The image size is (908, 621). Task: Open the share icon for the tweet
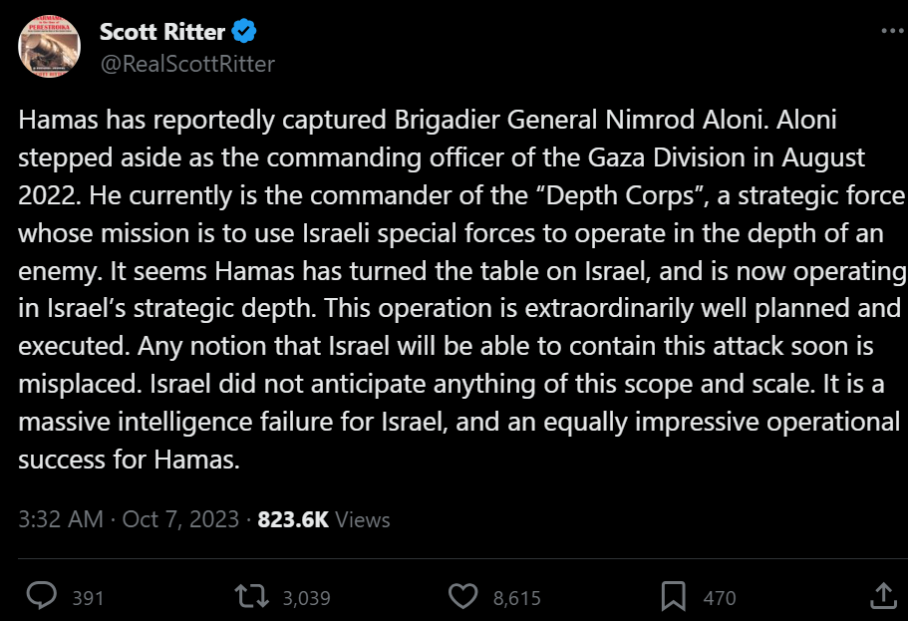pyautogui.click(x=883, y=596)
